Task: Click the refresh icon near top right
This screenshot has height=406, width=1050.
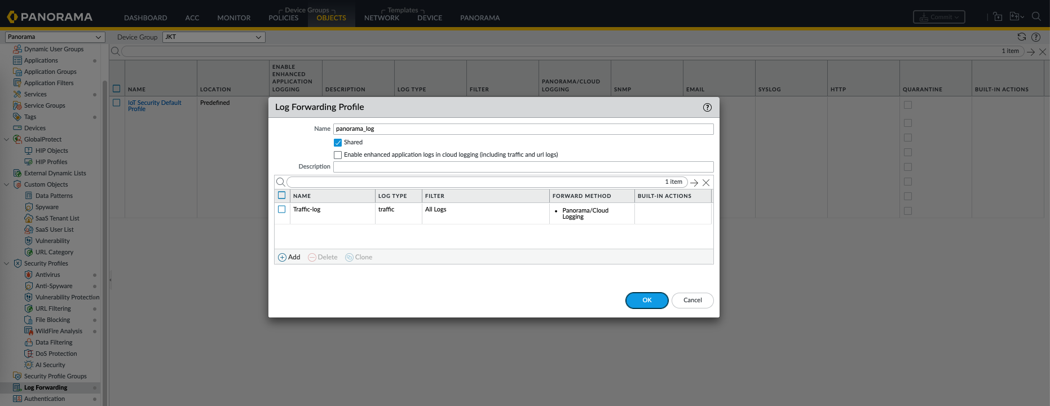Action: 1021,37
